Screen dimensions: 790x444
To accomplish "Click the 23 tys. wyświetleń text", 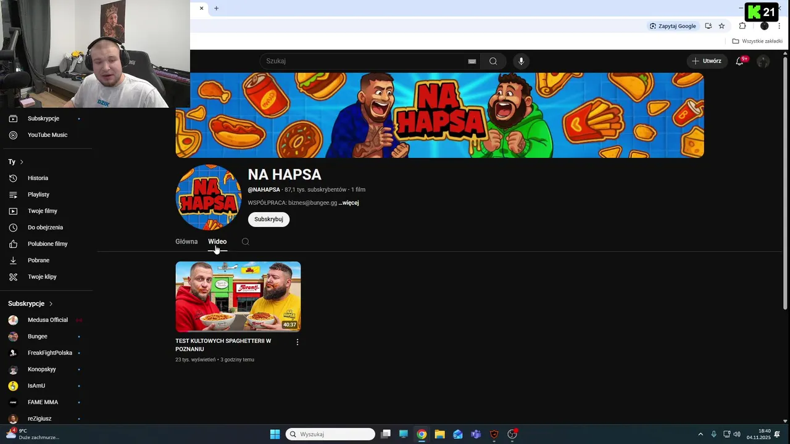I will [x=195, y=360].
